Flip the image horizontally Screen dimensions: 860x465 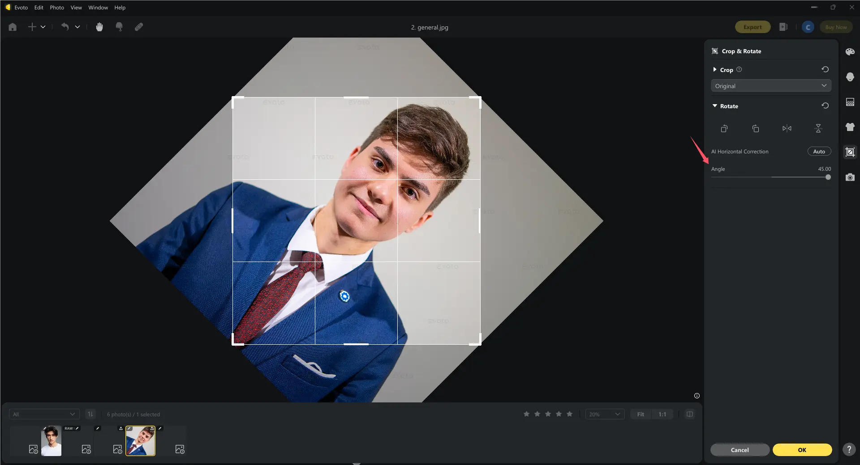787,129
